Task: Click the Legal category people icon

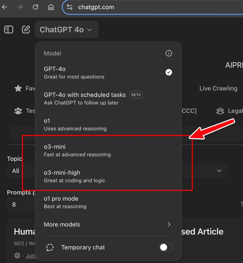Action: coord(220,111)
